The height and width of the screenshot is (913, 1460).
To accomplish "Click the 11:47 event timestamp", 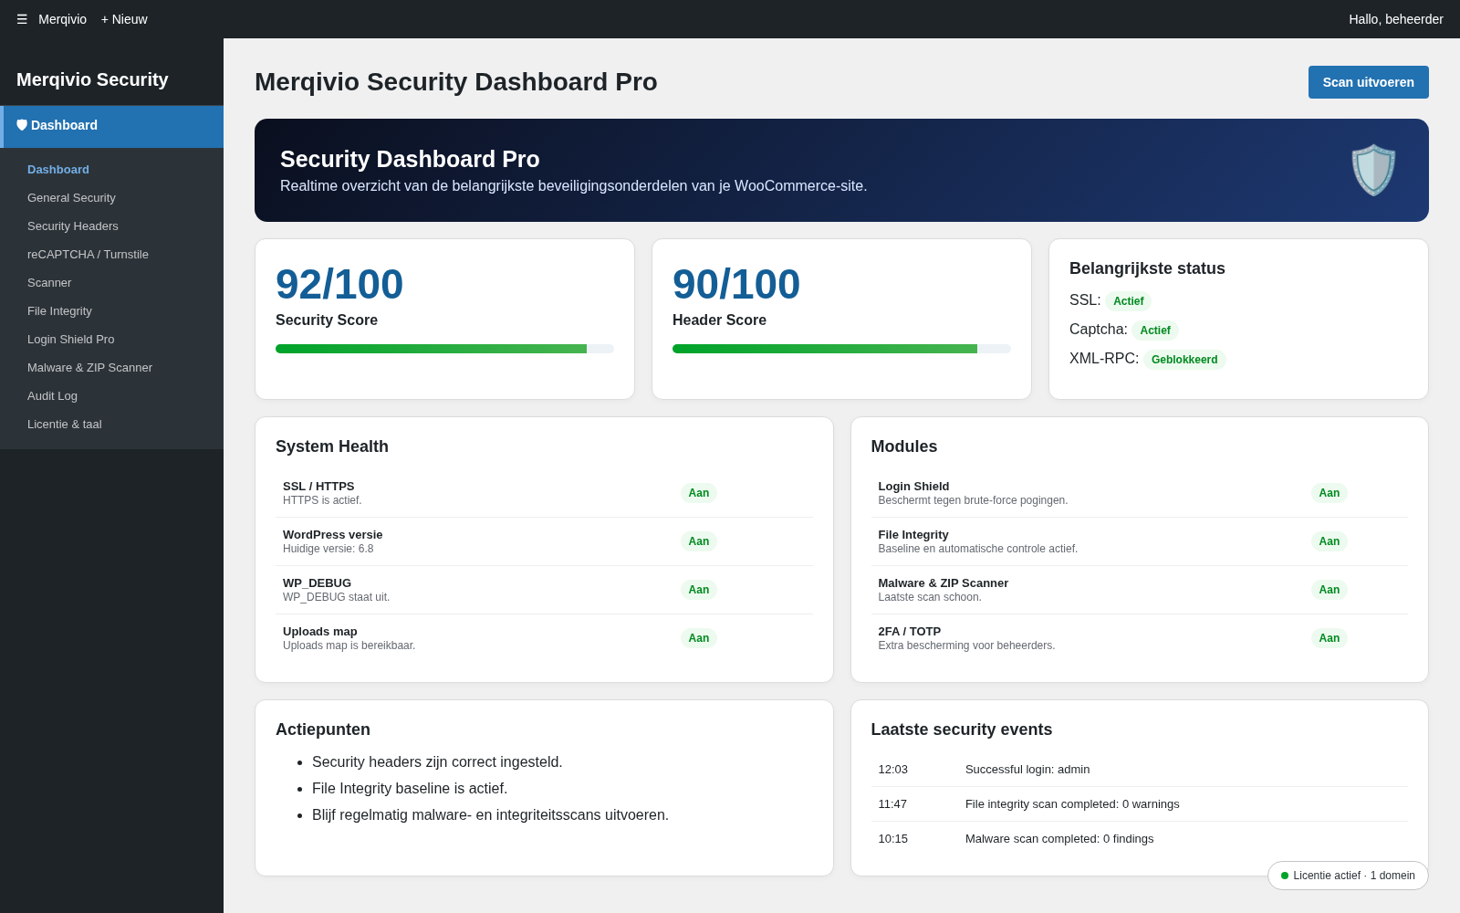I will pyautogui.click(x=892, y=804).
